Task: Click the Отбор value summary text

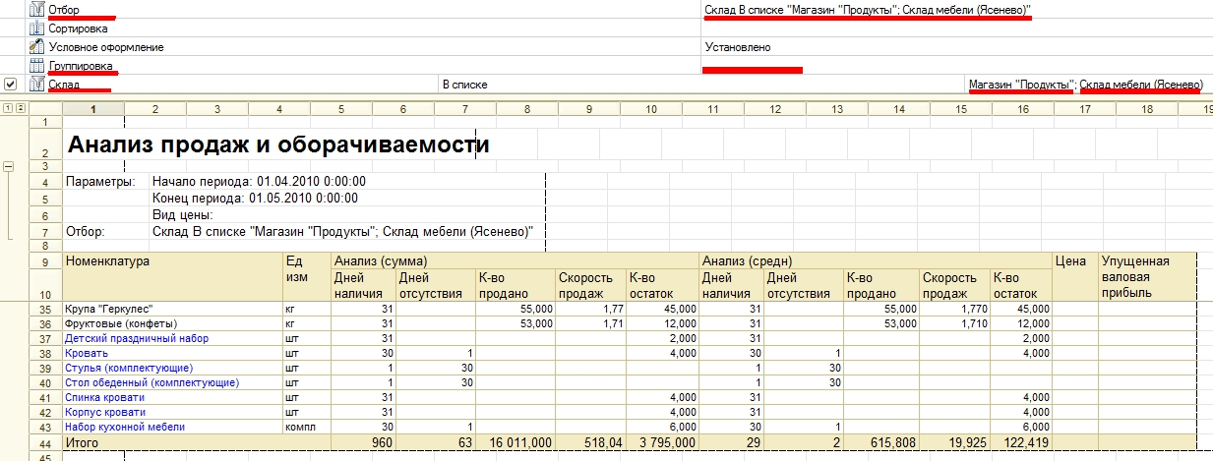Action: pos(868,10)
